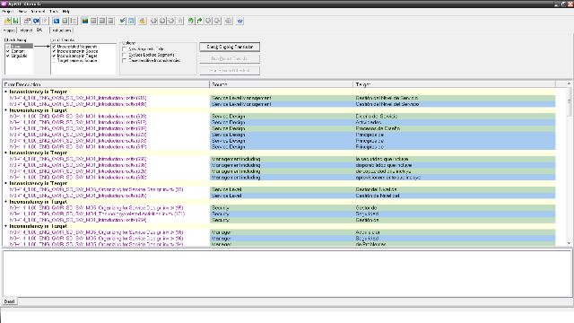574x323 pixels.
Task: Click the yellow-orange toolbar icon
Action: [143, 21]
